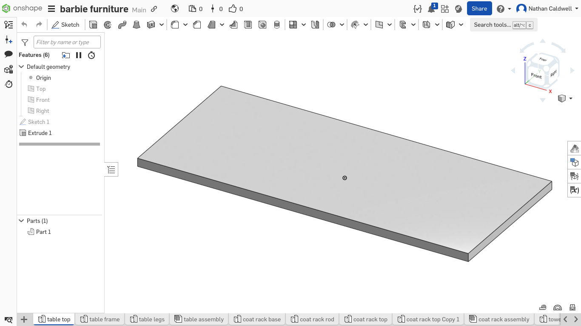Select the Fillet tool
This screenshot has width=581, height=326.
pyautogui.click(x=175, y=25)
